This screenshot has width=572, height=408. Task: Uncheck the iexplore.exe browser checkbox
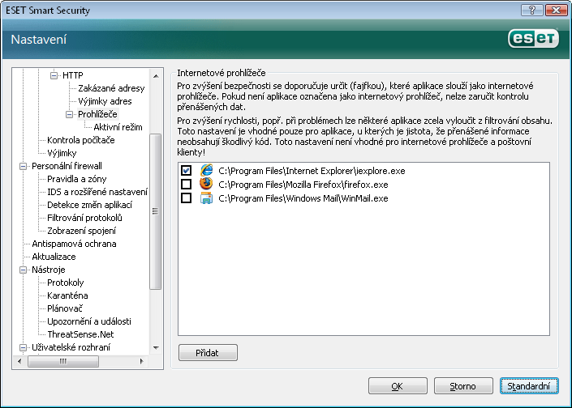[186, 170]
